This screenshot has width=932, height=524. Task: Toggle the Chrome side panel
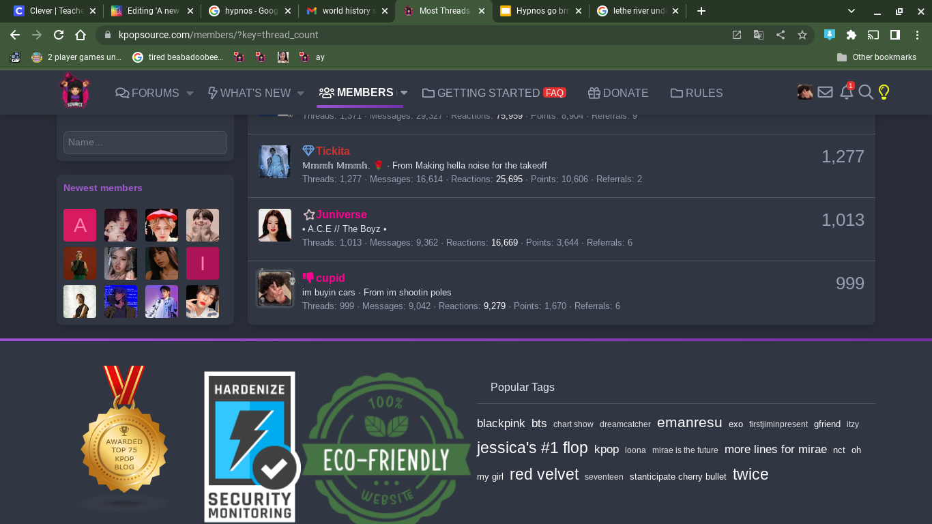(895, 35)
